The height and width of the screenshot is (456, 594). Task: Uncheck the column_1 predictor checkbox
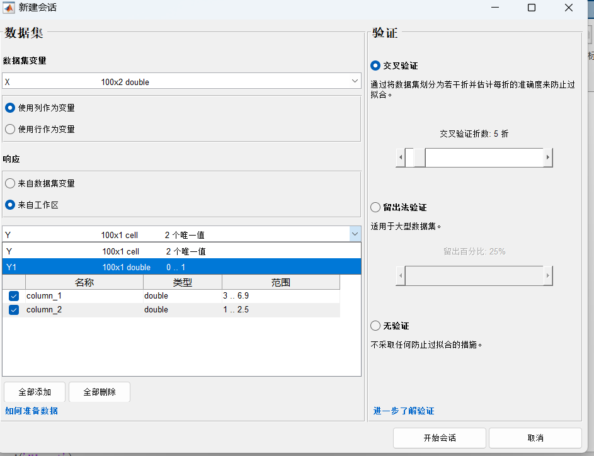(x=13, y=295)
